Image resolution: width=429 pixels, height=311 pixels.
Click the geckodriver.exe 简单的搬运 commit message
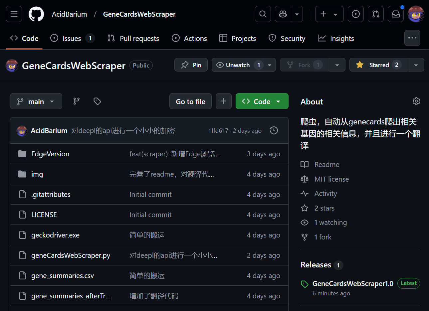(x=147, y=235)
